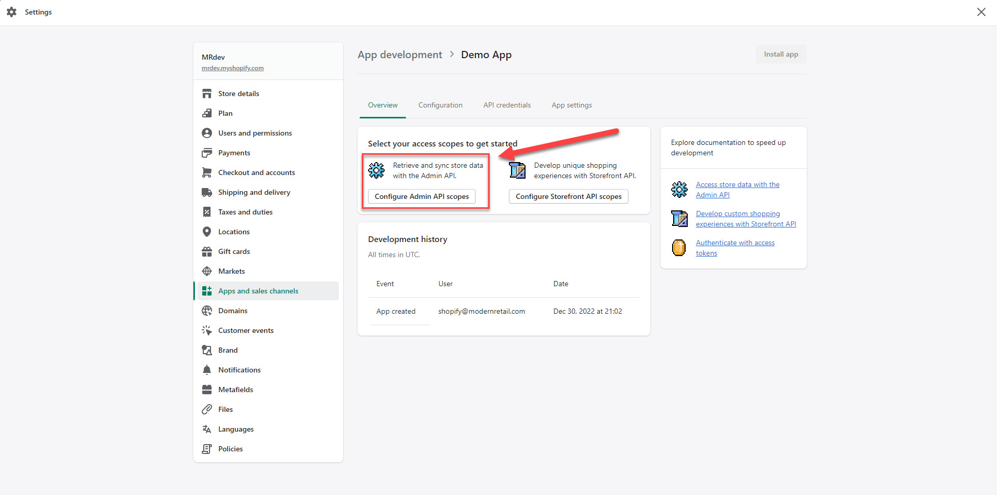Open Develop custom shopping experiences link

pos(746,219)
